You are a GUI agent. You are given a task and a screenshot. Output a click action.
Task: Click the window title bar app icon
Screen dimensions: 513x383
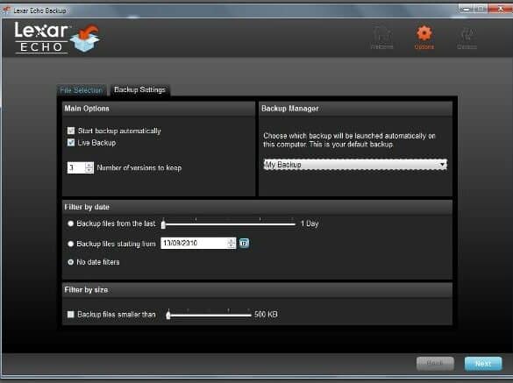(x=6, y=11)
